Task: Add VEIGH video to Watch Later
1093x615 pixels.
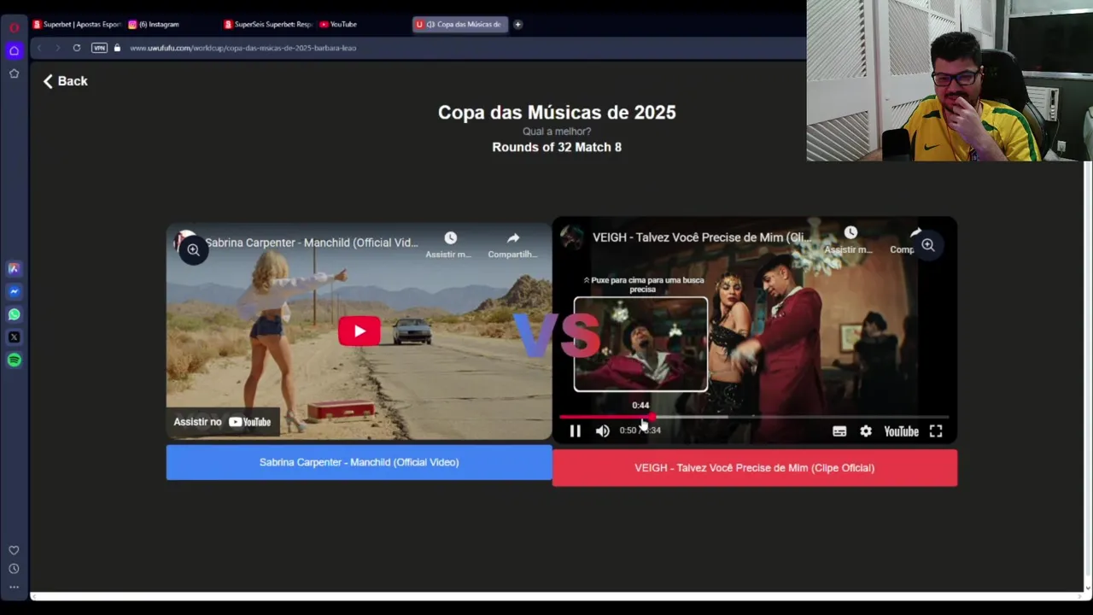Action: (850, 239)
